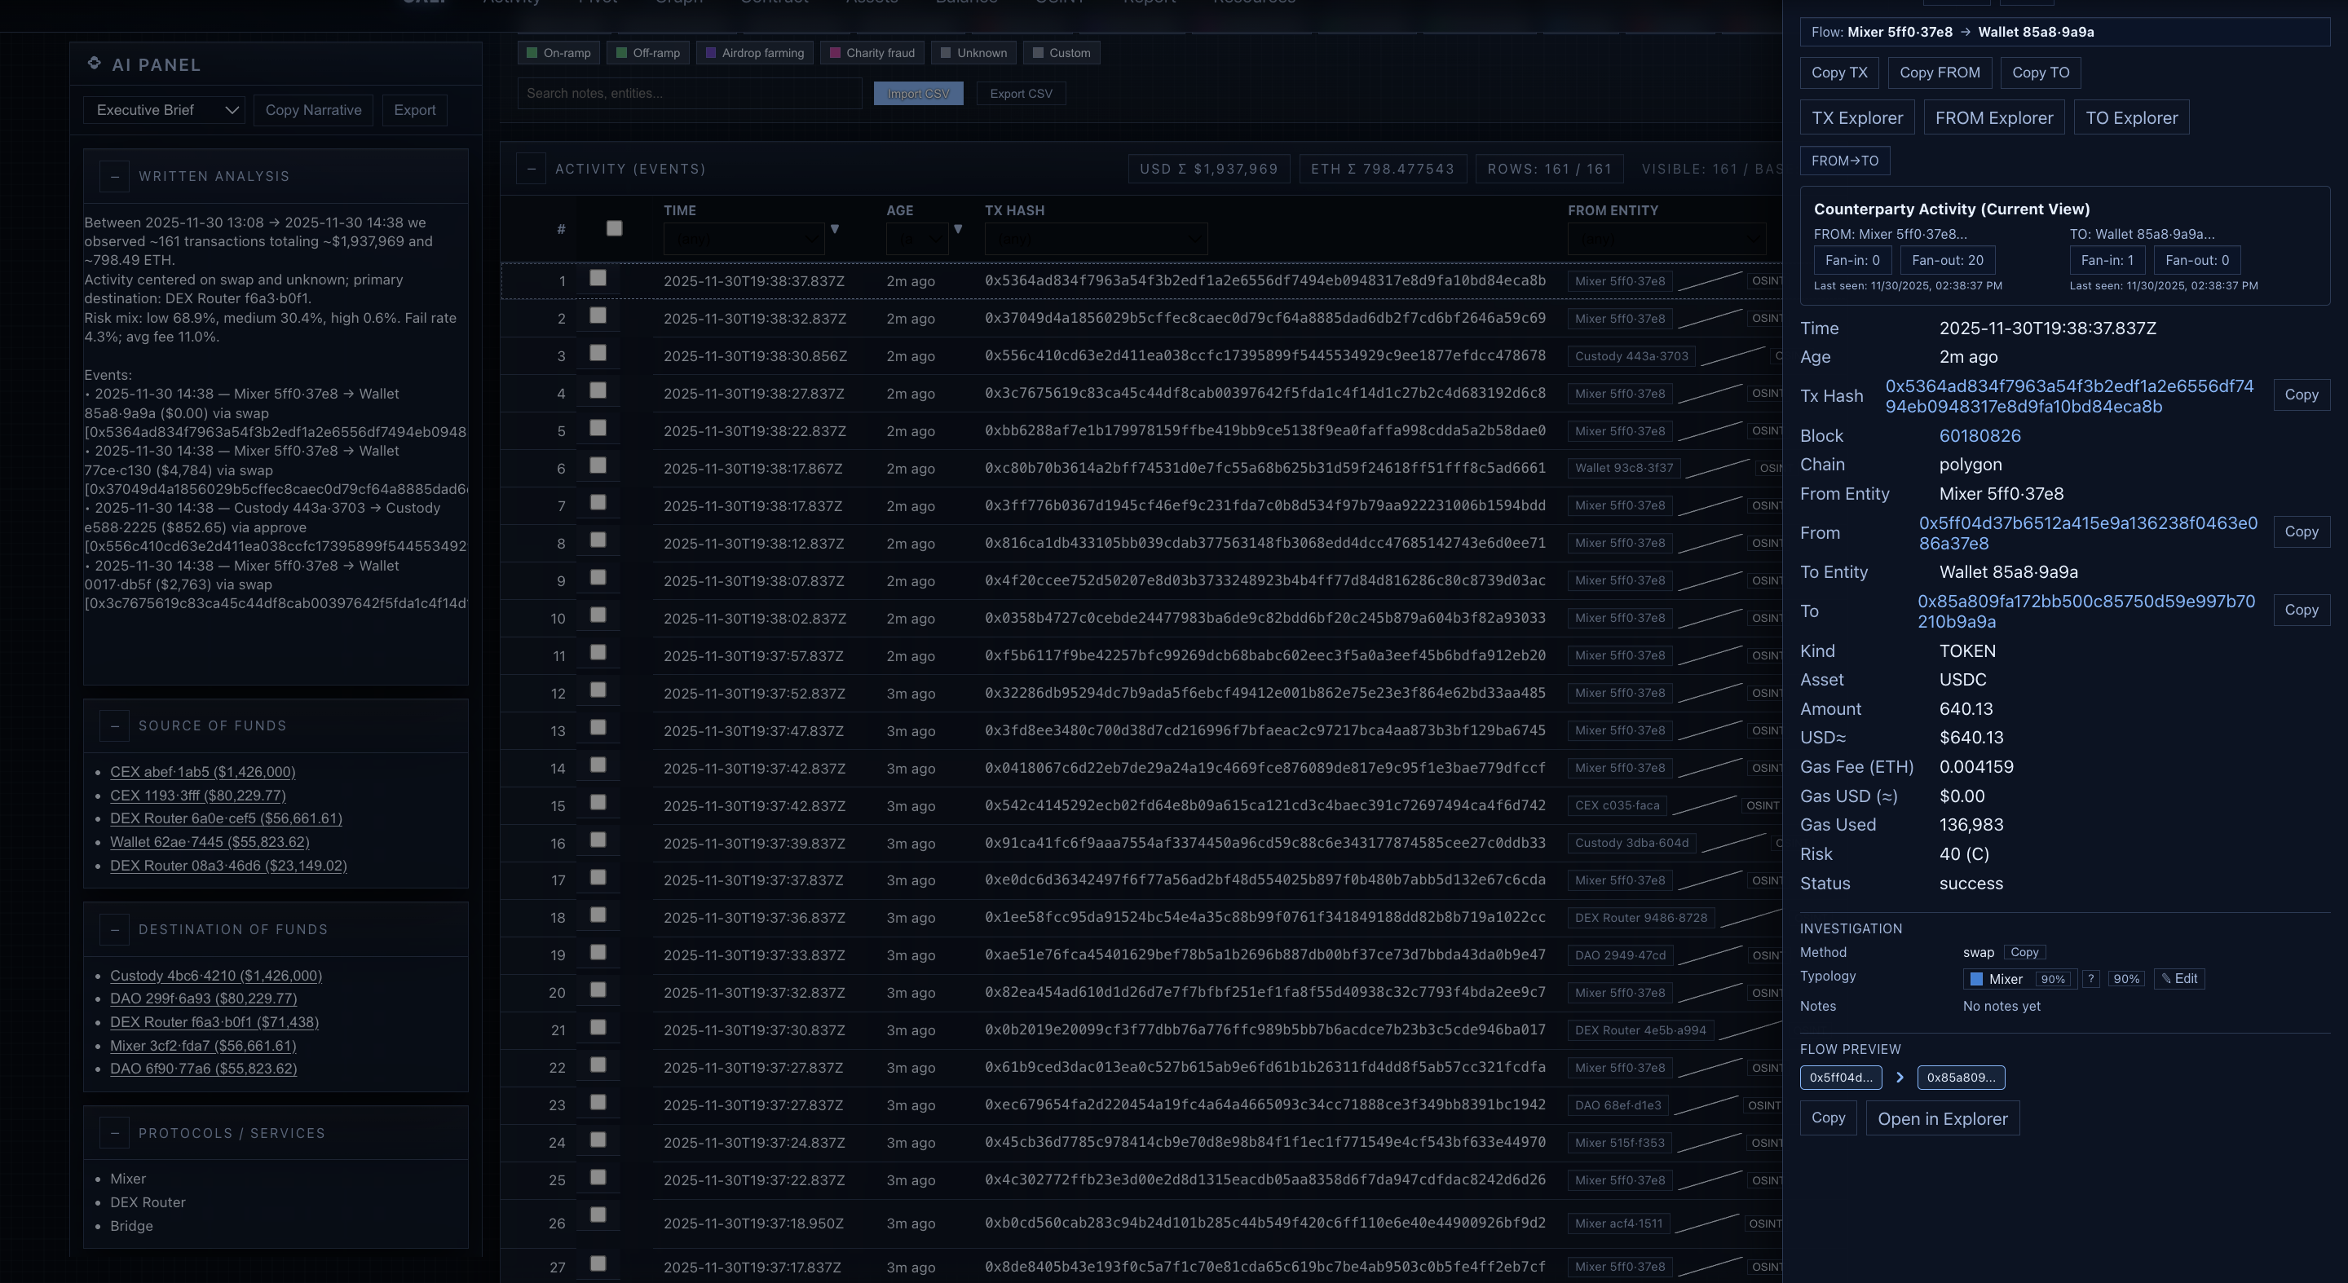The image size is (2348, 1283).
Task: Open the Executive Brief dropdown
Action: coord(164,109)
